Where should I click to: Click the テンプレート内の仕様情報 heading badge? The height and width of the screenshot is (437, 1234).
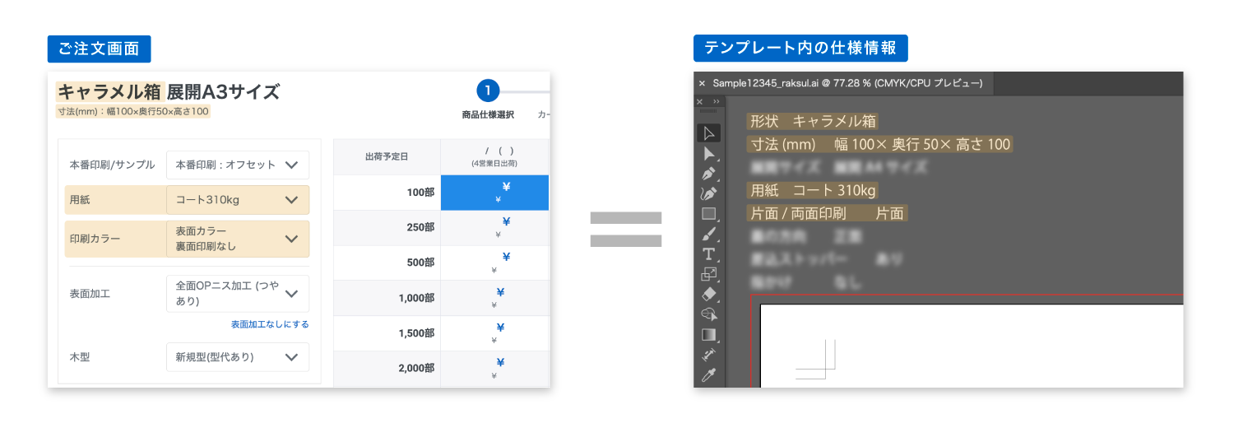tap(800, 49)
